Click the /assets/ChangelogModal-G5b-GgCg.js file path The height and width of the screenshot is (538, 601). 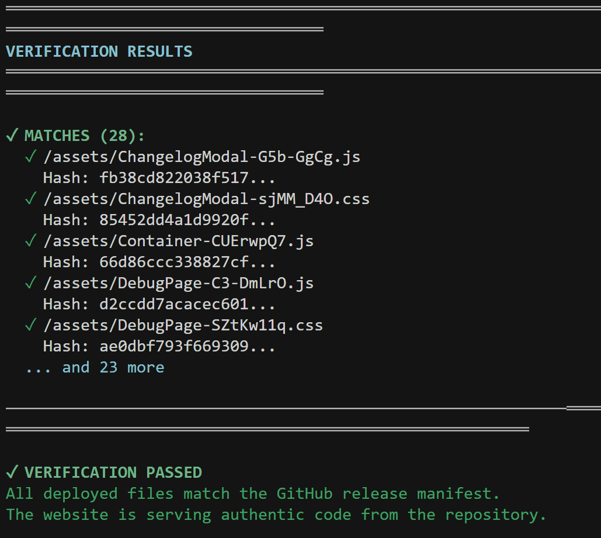point(202,157)
